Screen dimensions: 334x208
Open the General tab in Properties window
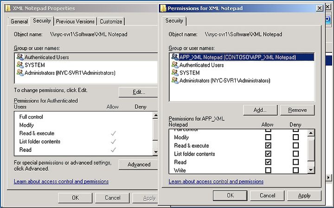coord(19,21)
